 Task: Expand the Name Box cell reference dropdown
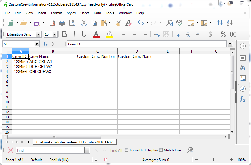coord(36,44)
